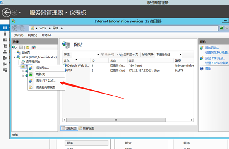The image size is (229, 149).
Task: Select the Dashboard icon in Server Manager sidebar
Action: [5, 27]
